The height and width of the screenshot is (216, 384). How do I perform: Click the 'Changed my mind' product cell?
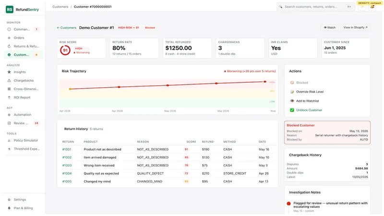click(97, 182)
